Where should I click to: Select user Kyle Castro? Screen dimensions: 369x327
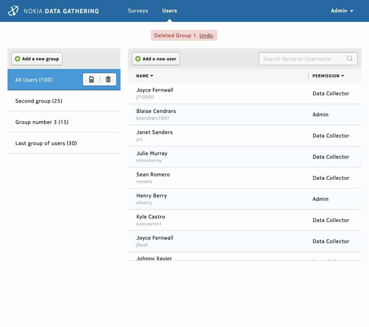(244, 220)
